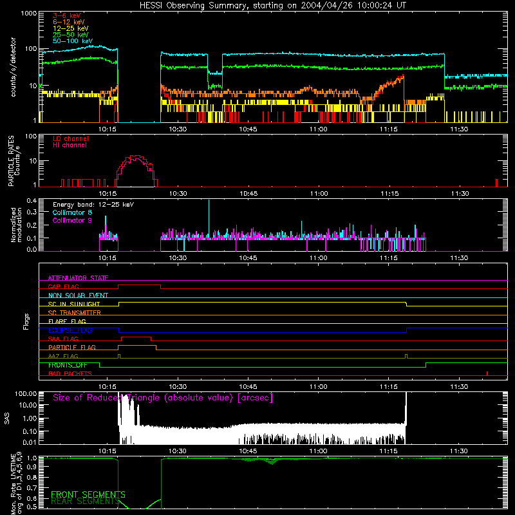The height and width of the screenshot is (515, 515).
Task: Click the 'NON_SOLAR_EVENT' flag label
Action: point(78,295)
